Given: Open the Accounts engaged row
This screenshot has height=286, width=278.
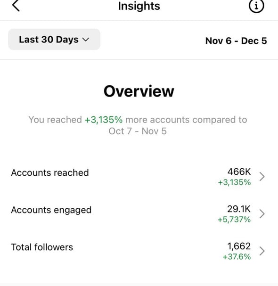Looking at the screenshot, I should [139, 214].
